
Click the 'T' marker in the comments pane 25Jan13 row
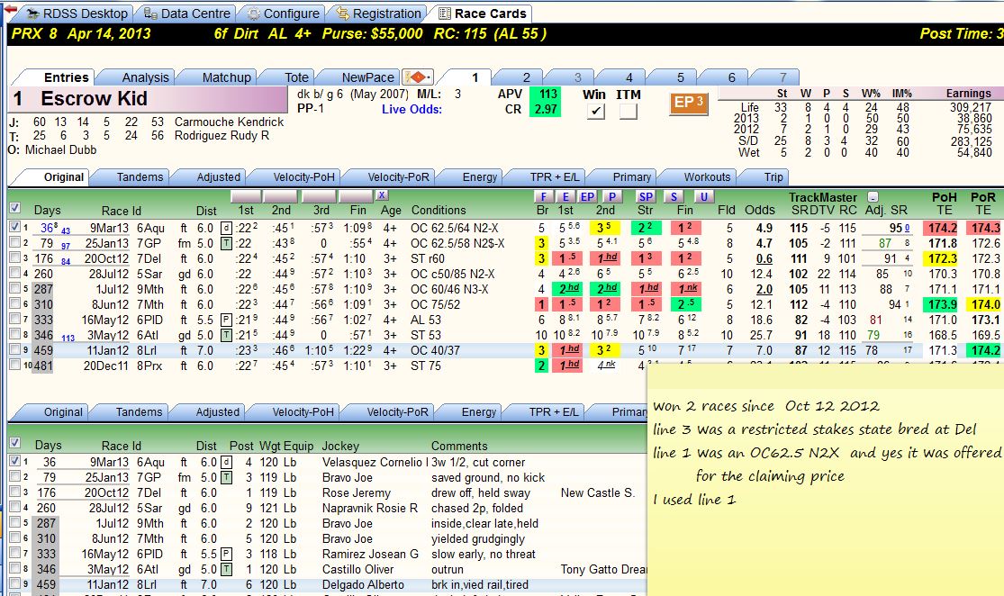point(226,477)
